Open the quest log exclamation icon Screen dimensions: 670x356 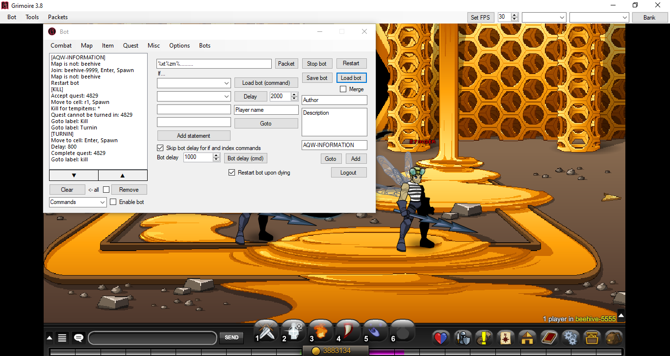(485, 338)
